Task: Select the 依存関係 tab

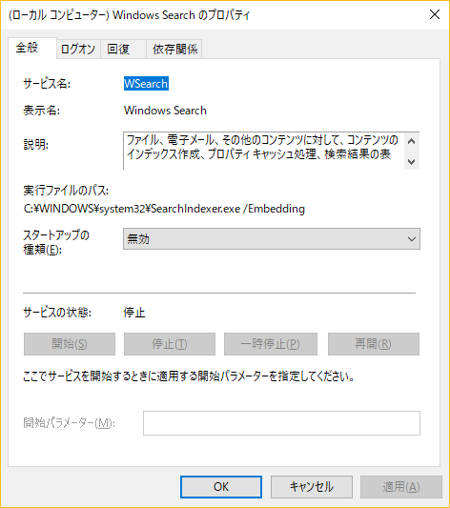Action: click(174, 50)
